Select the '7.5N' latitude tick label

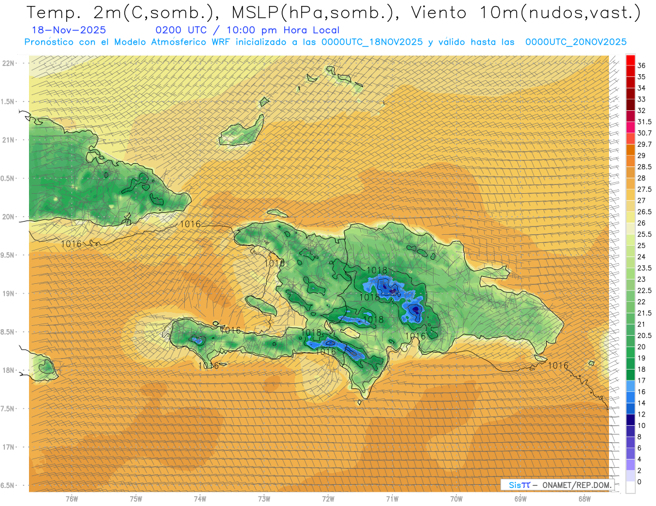click(x=7, y=409)
